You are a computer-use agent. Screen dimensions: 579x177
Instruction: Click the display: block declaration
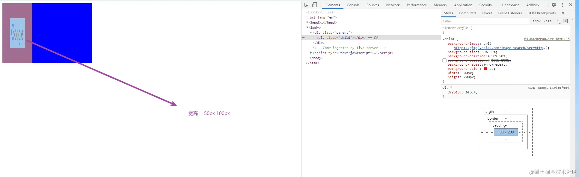(462, 92)
